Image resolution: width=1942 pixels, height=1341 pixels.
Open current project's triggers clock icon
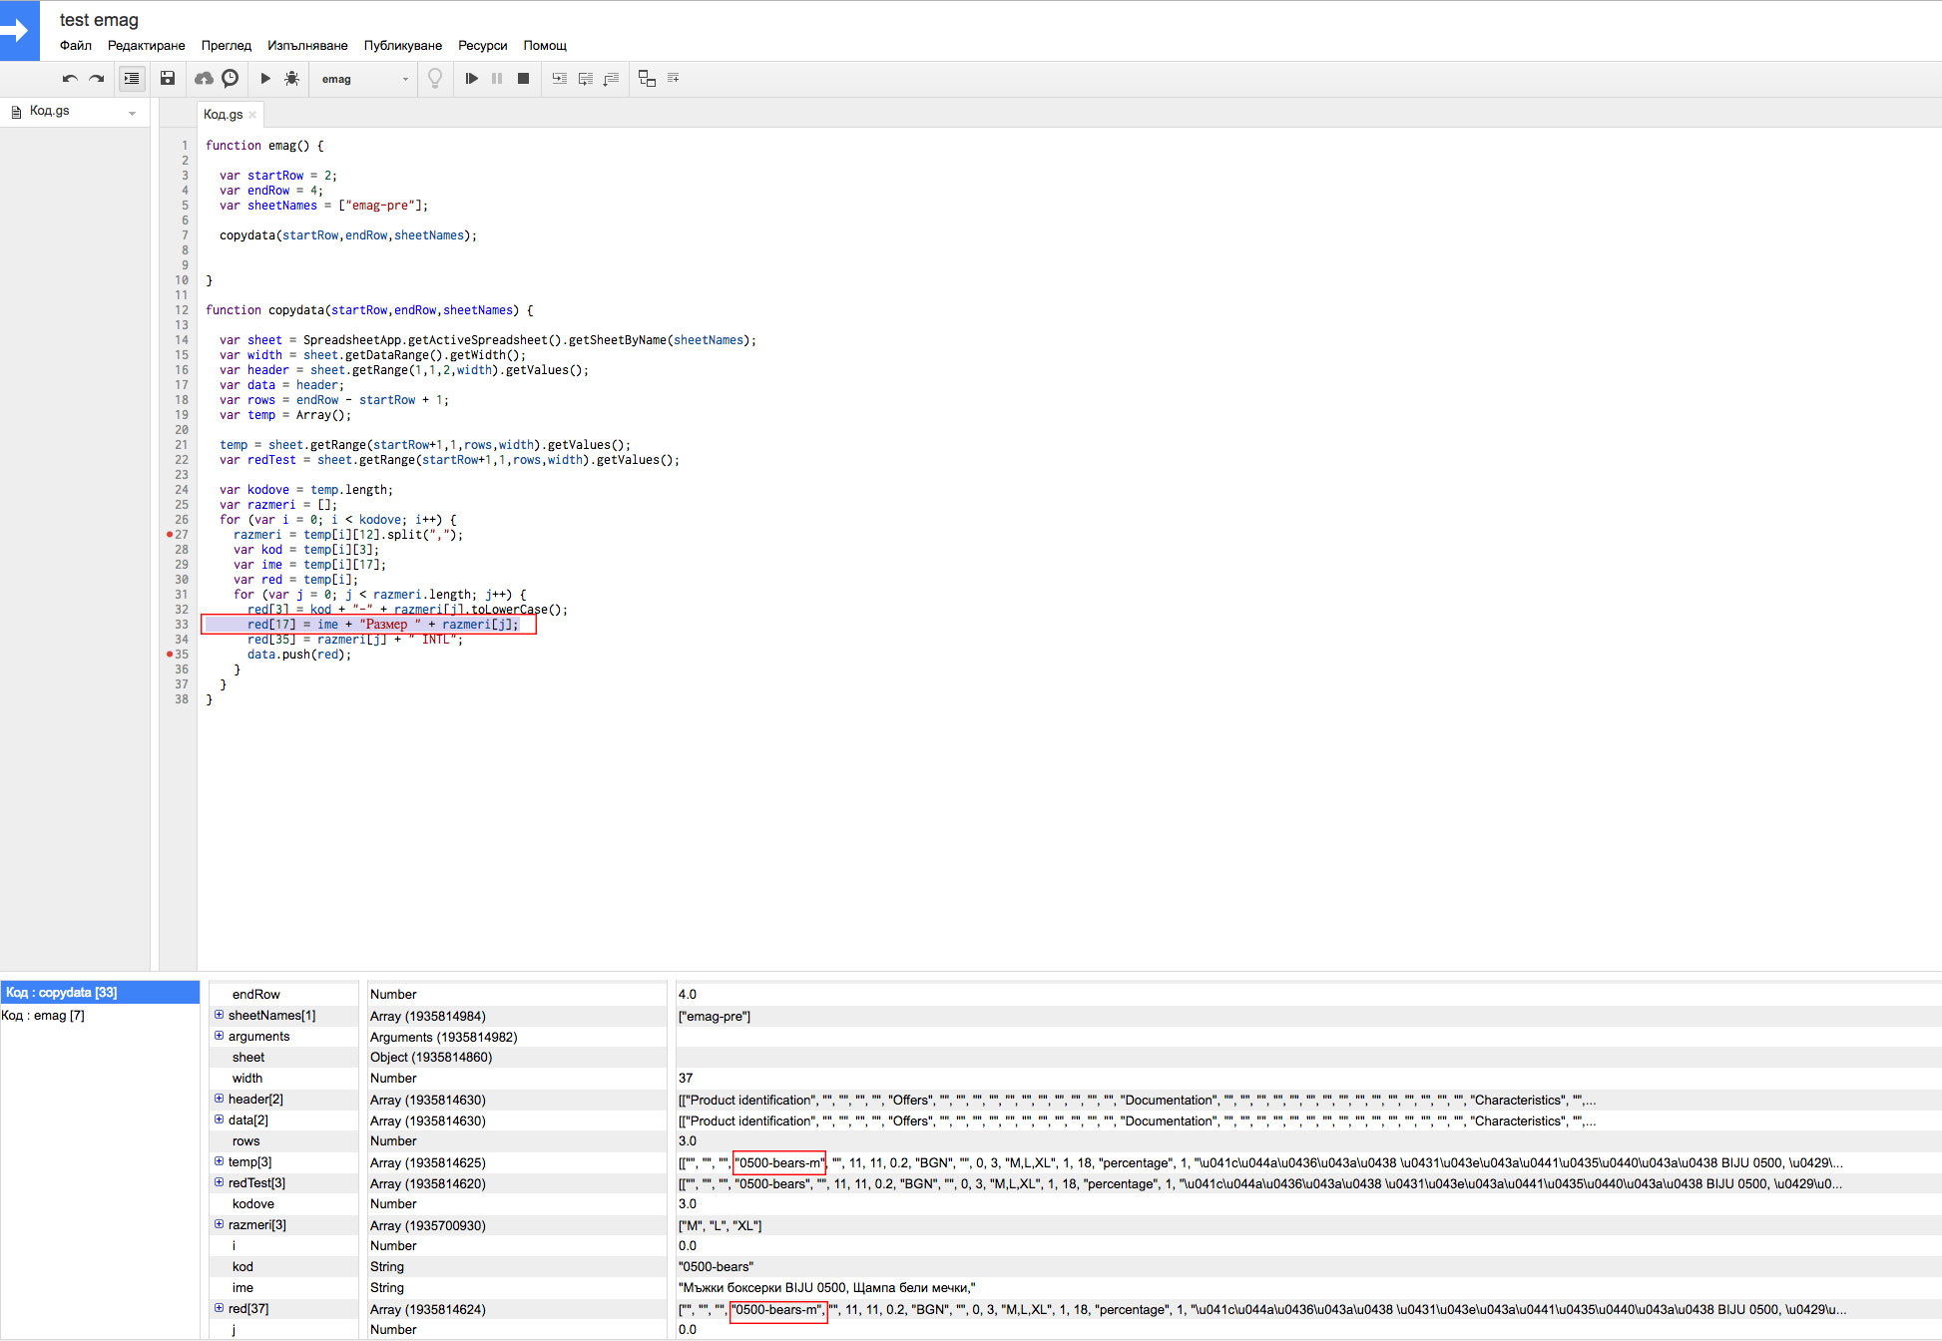click(231, 79)
